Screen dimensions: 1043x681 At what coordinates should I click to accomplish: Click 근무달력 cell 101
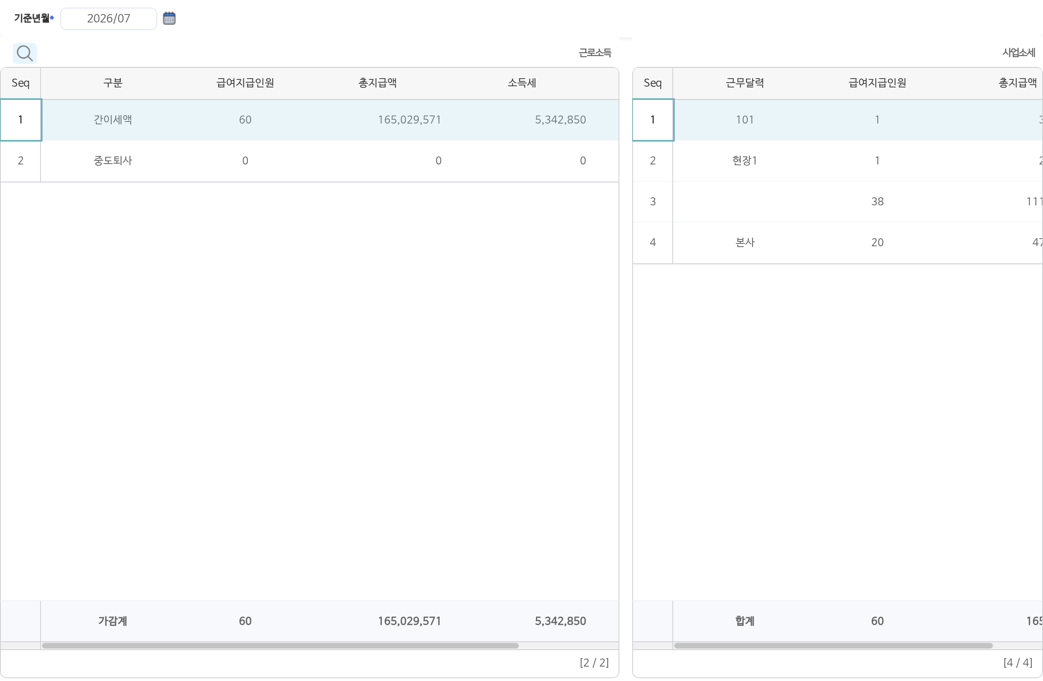coord(745,120)
